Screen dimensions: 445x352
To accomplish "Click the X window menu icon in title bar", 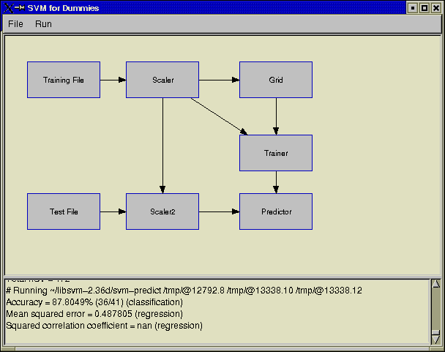I will pos(10,7).
